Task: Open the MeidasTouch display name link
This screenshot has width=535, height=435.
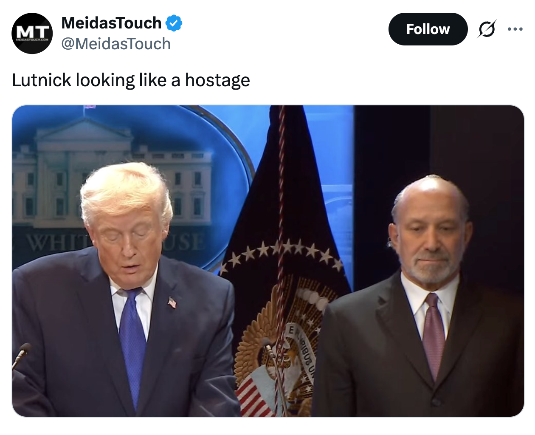Action: click(111, 23)
